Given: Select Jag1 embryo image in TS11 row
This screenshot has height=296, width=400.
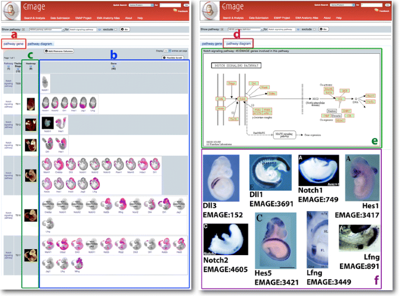Looking at the screenshot, I should pos(83,102).
